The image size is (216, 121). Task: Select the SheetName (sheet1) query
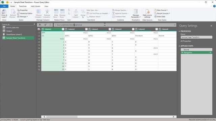click(x=18, y=34)
